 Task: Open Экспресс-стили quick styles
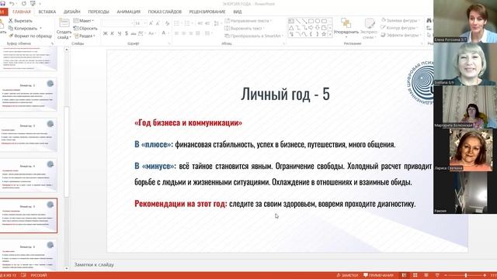click(x=370, y=29)
